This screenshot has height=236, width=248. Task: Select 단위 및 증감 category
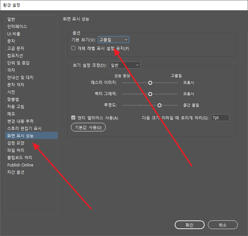(31, 63)
